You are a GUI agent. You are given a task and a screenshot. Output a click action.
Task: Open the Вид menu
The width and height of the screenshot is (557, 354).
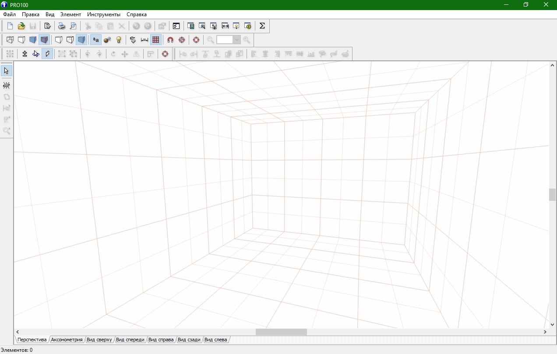point(50,14)
